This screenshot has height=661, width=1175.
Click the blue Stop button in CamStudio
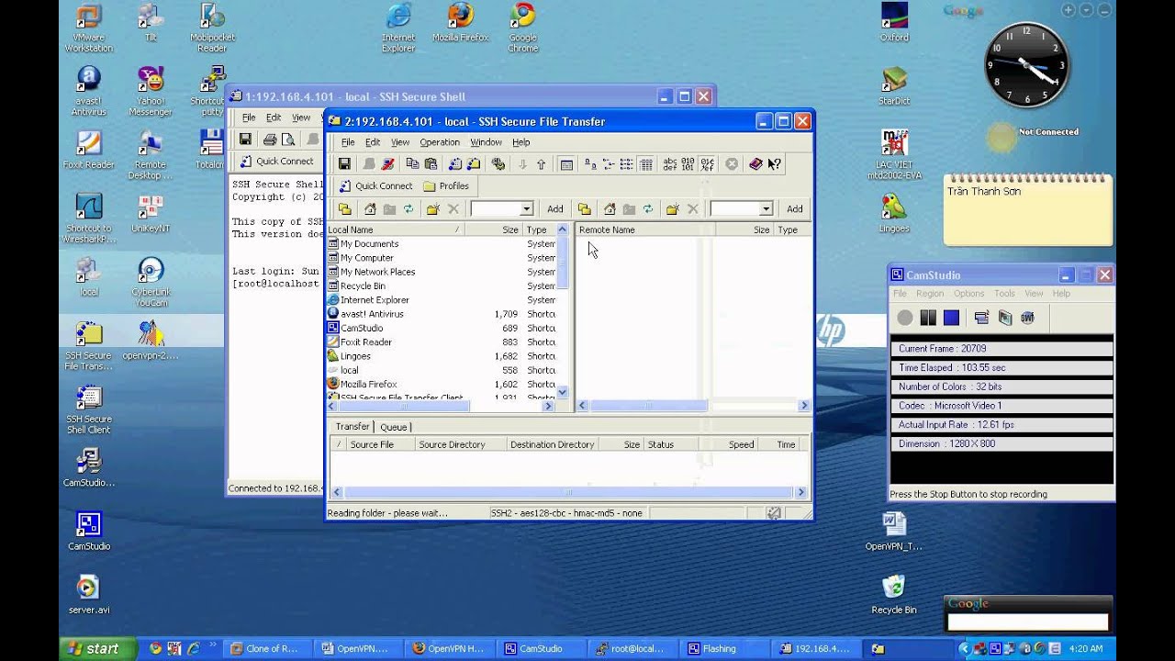[x=951, y=318]
